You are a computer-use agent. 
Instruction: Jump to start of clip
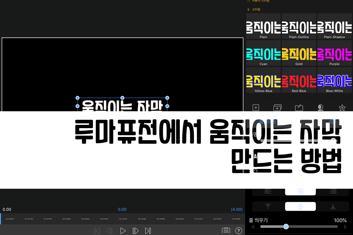coord(97,231)
